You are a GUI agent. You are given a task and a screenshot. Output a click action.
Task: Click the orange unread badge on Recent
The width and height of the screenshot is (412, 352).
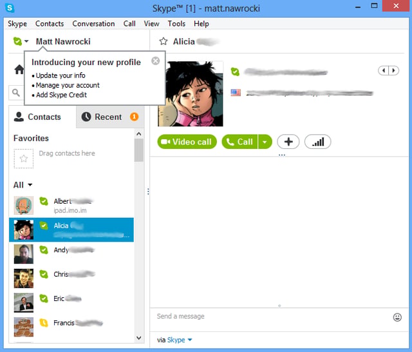134,117
